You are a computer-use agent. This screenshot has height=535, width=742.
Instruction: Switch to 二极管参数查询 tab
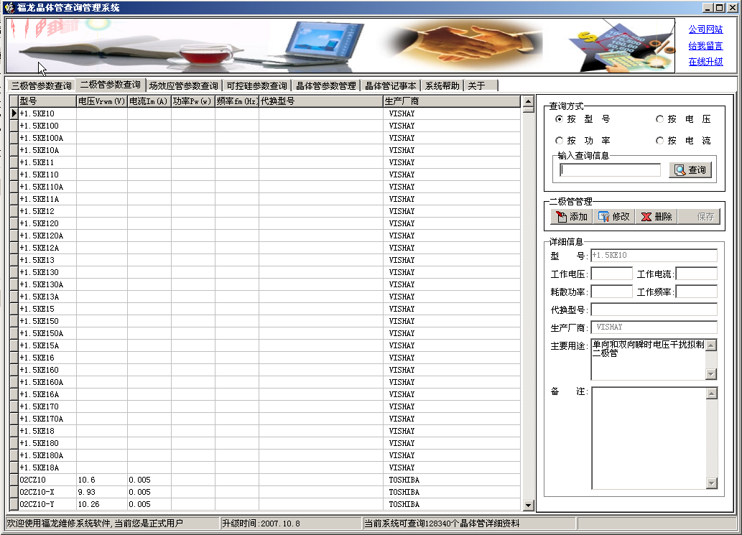tap(111, 85)
